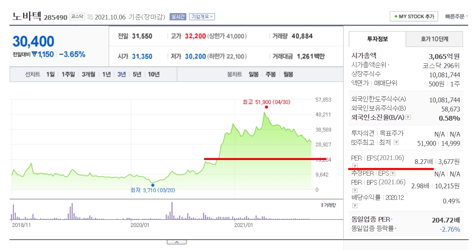Open help icon next to 52주최고 최저
Viewport: 473px width, 250px height.
[397, 143]
